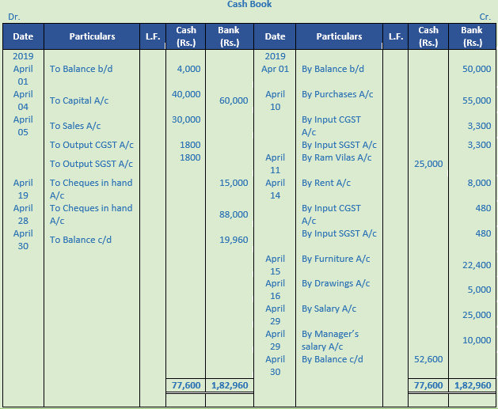The image size is (498, 409).
Task: Click the 10,000 manager's salary amount
Action: coord(477,340)
